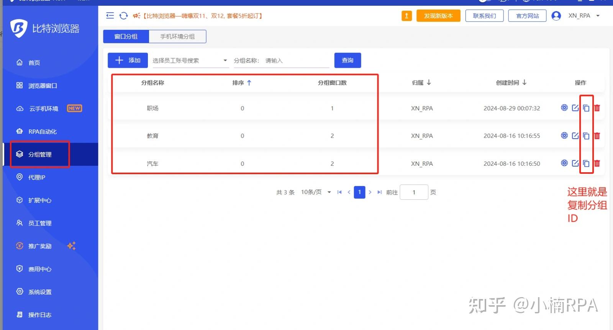
Task: Click the 教育 group name cell
Action: coord(152,136)
